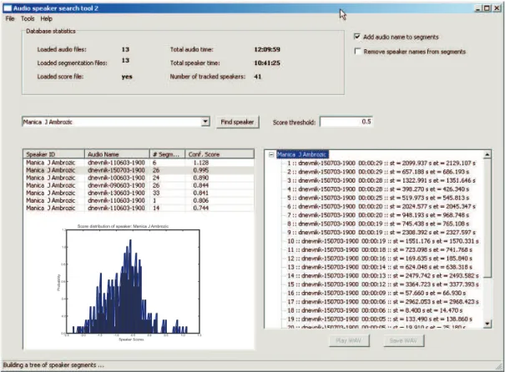Select segment 14 starting at 2479.742 s

(383, 276)
